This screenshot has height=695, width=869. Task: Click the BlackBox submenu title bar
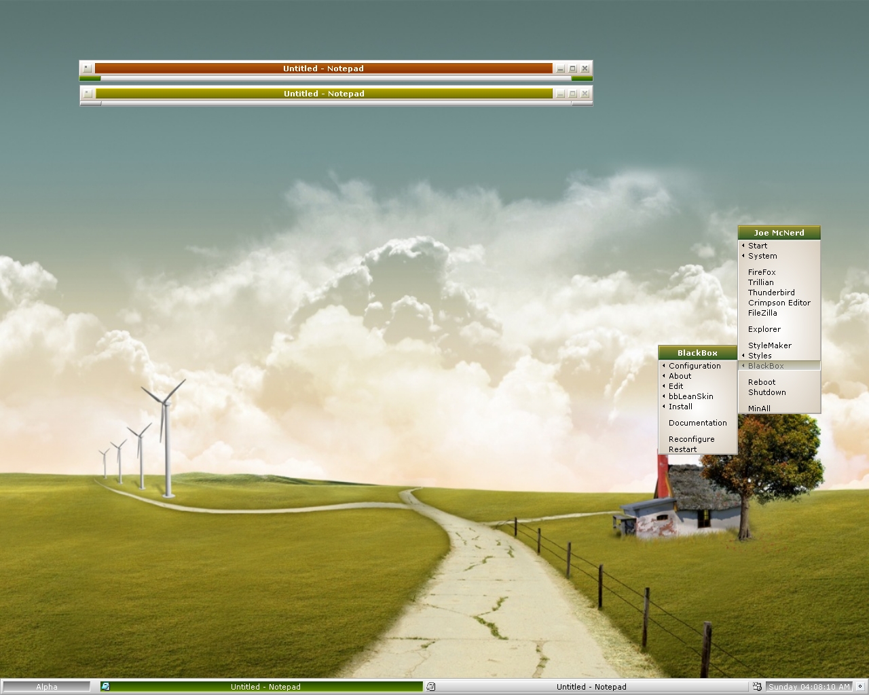click(698, 353)
